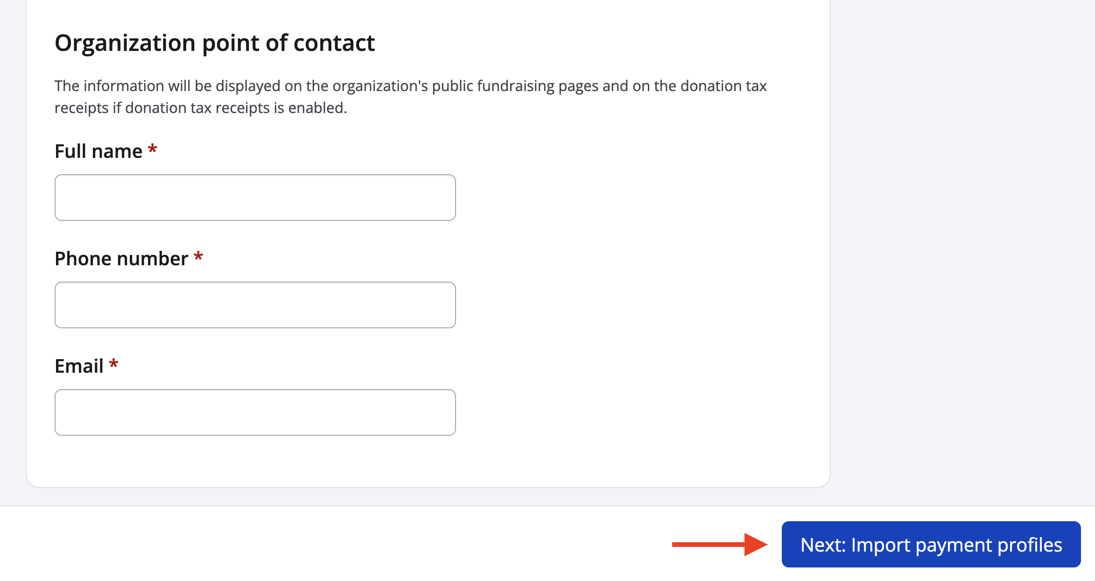
Task: Click the "Organization point of contact" heading
Action: coord(215,43)
